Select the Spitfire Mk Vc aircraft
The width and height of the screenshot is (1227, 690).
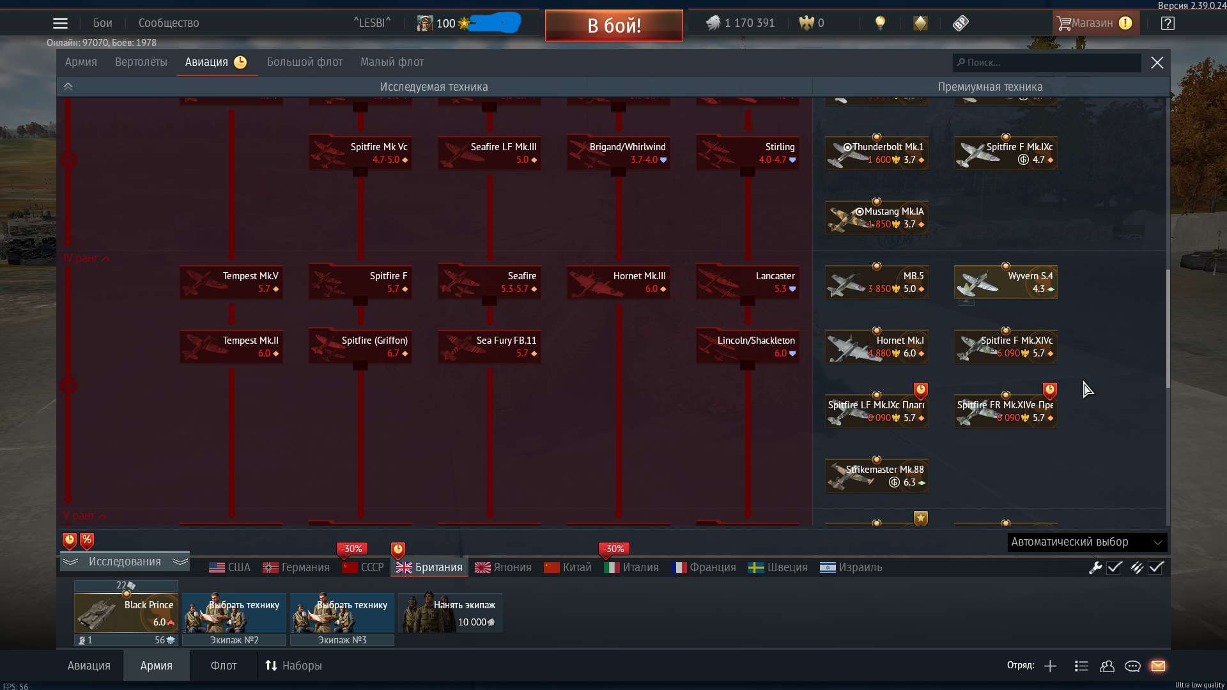360,153
